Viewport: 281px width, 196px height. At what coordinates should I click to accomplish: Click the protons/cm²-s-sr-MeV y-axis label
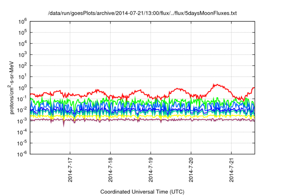[x=13, y=87]
